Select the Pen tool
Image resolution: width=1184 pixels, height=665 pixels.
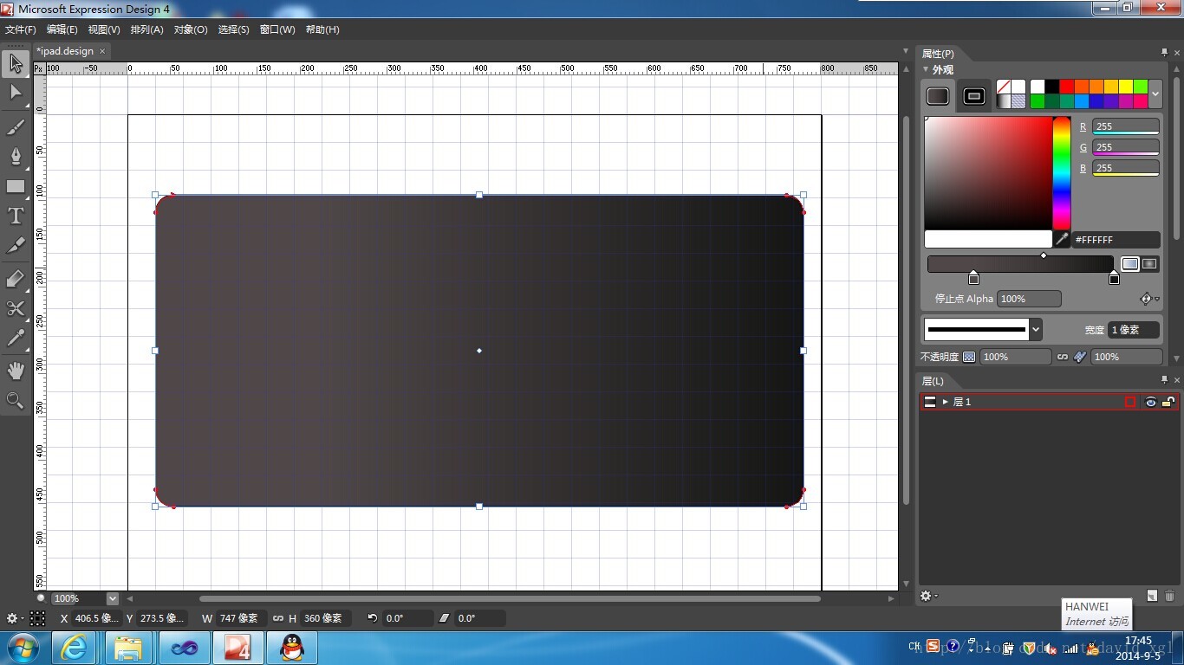[16, 157]
